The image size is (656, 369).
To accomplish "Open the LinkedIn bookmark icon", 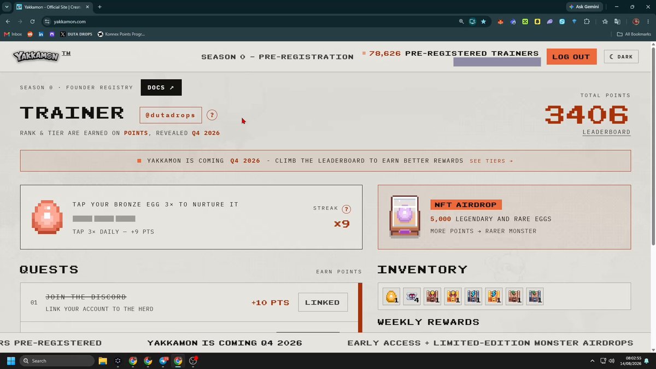I will point(41,34).
